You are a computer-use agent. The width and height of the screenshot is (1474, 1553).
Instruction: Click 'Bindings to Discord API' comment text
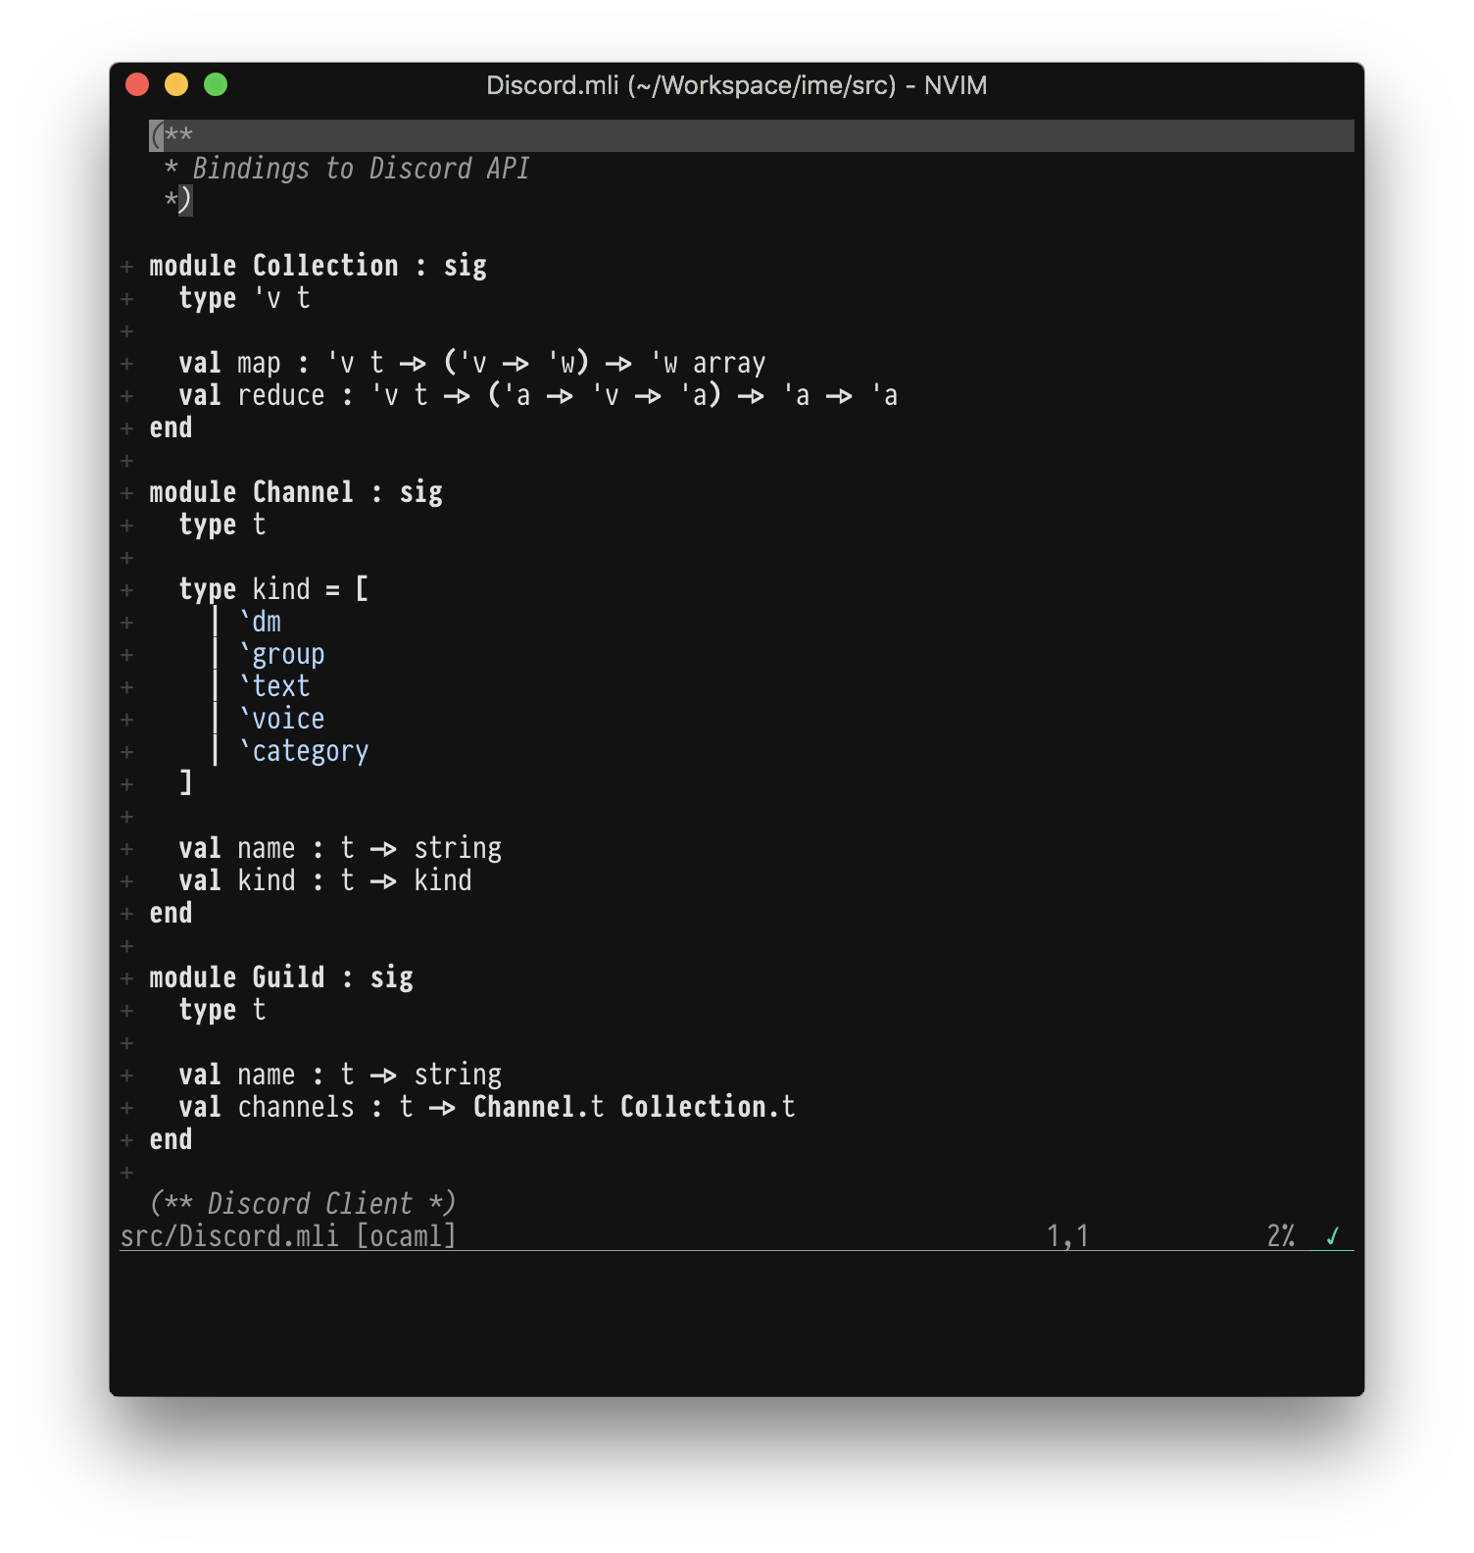click(x=361, y=170)
